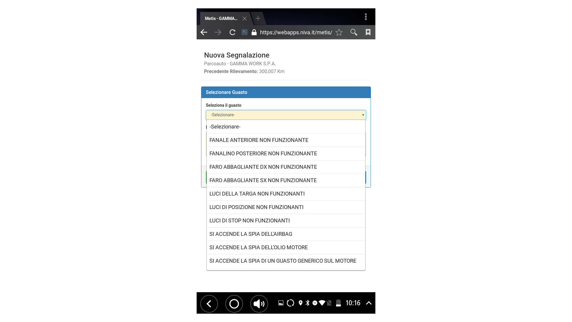Open the bookmarks list icon
Viewport: 572px width, 322px height.
[x=368, y=32]
